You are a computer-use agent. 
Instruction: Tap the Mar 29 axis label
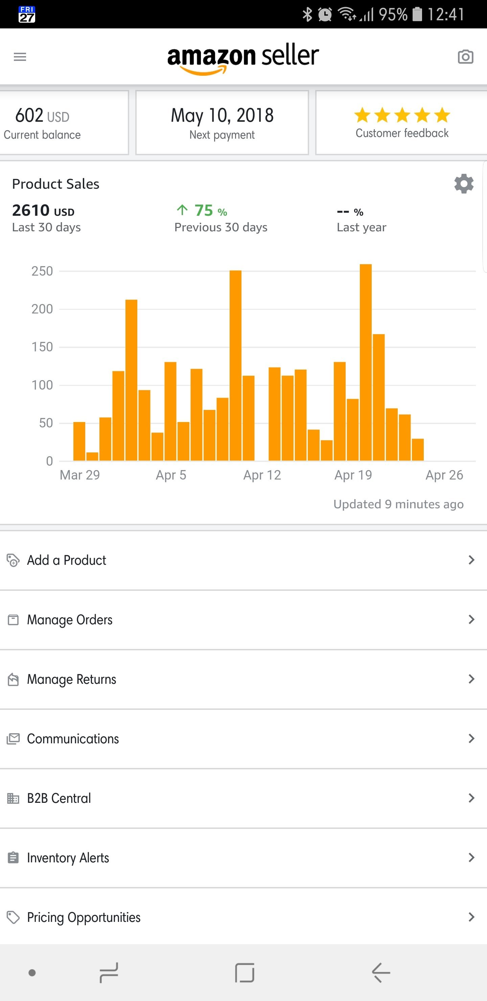(80, 475)
